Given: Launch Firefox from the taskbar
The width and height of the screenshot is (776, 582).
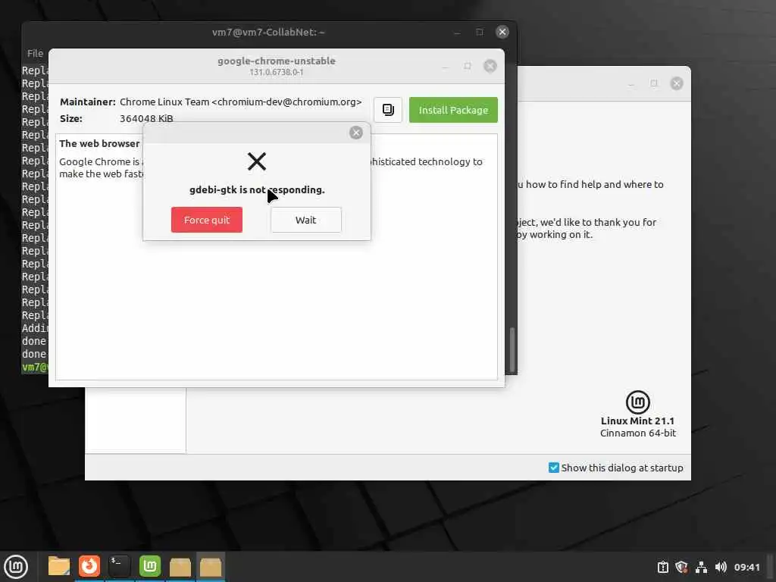Looking at the screenshot, I should click(89, 566).
